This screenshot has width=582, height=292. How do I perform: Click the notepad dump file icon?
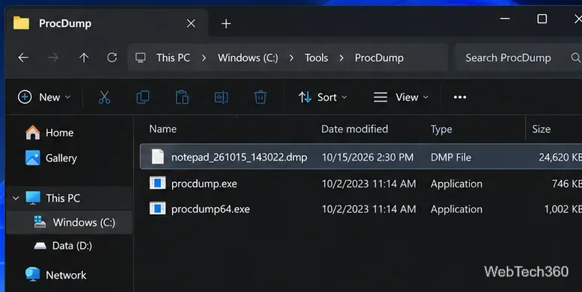(157, 157)
